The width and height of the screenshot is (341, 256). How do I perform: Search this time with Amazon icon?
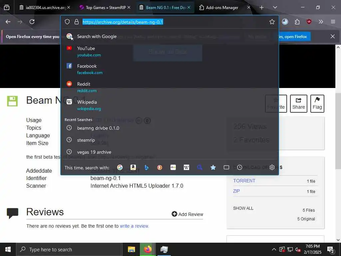click(133, 167)
